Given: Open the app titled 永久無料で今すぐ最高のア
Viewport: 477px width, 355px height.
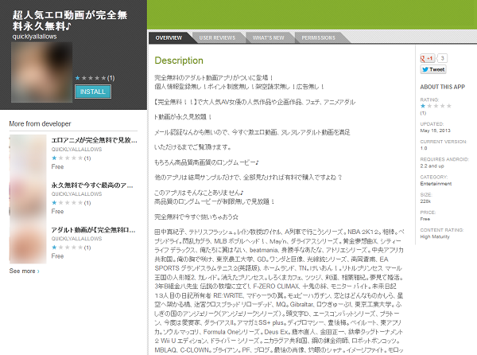Looking at the screenshot, I should pos(92,185).
